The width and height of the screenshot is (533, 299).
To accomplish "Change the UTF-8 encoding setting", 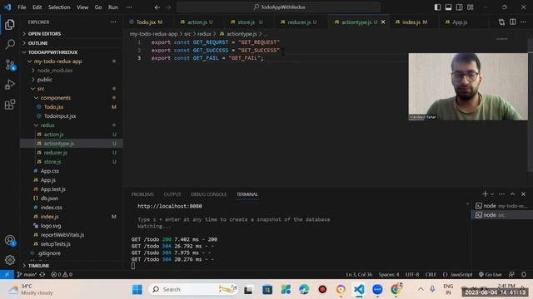I will [x=412, y=275].
